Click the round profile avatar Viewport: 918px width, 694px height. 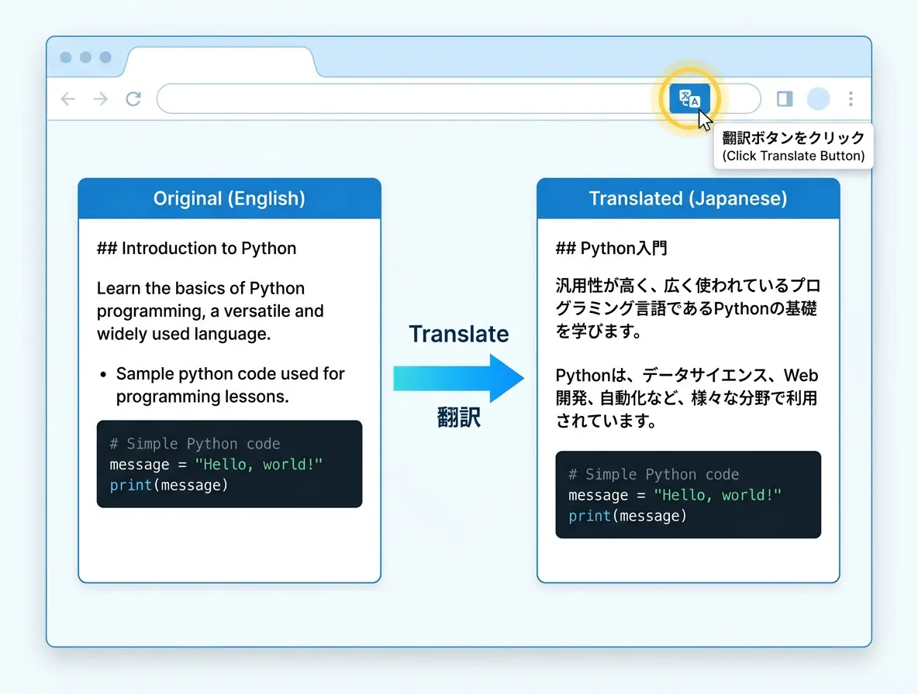(x=818, y=99)
